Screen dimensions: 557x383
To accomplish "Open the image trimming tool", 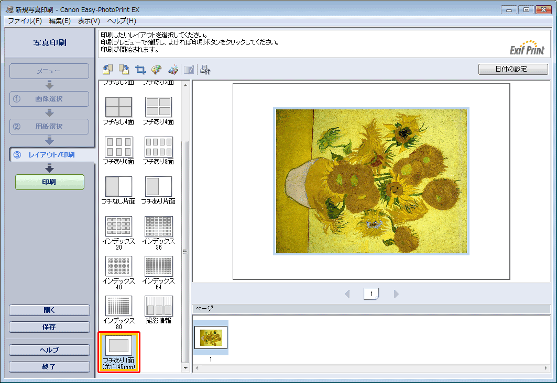I will click(x=139, y=70).
